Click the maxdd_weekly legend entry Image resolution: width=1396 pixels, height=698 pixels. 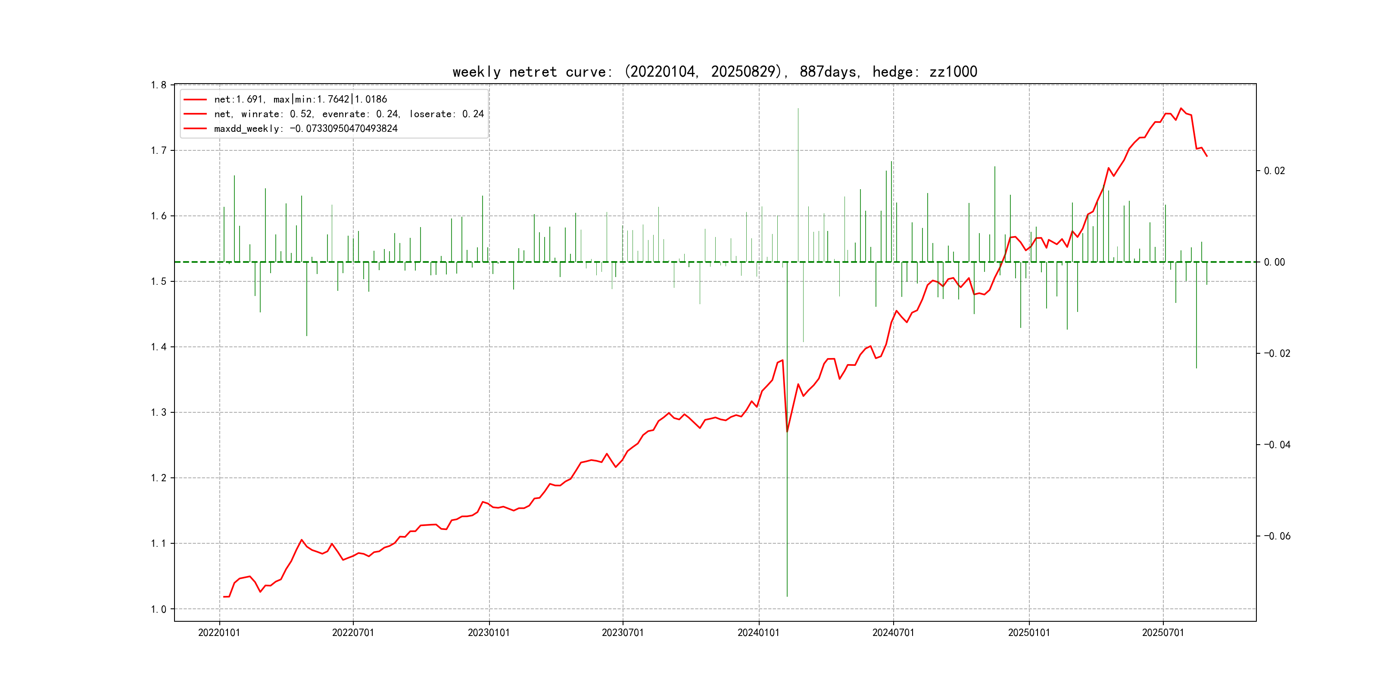point(305,128)
